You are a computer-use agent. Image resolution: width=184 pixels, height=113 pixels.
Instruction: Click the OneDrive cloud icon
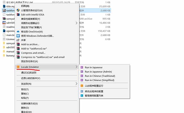point(18,32)
